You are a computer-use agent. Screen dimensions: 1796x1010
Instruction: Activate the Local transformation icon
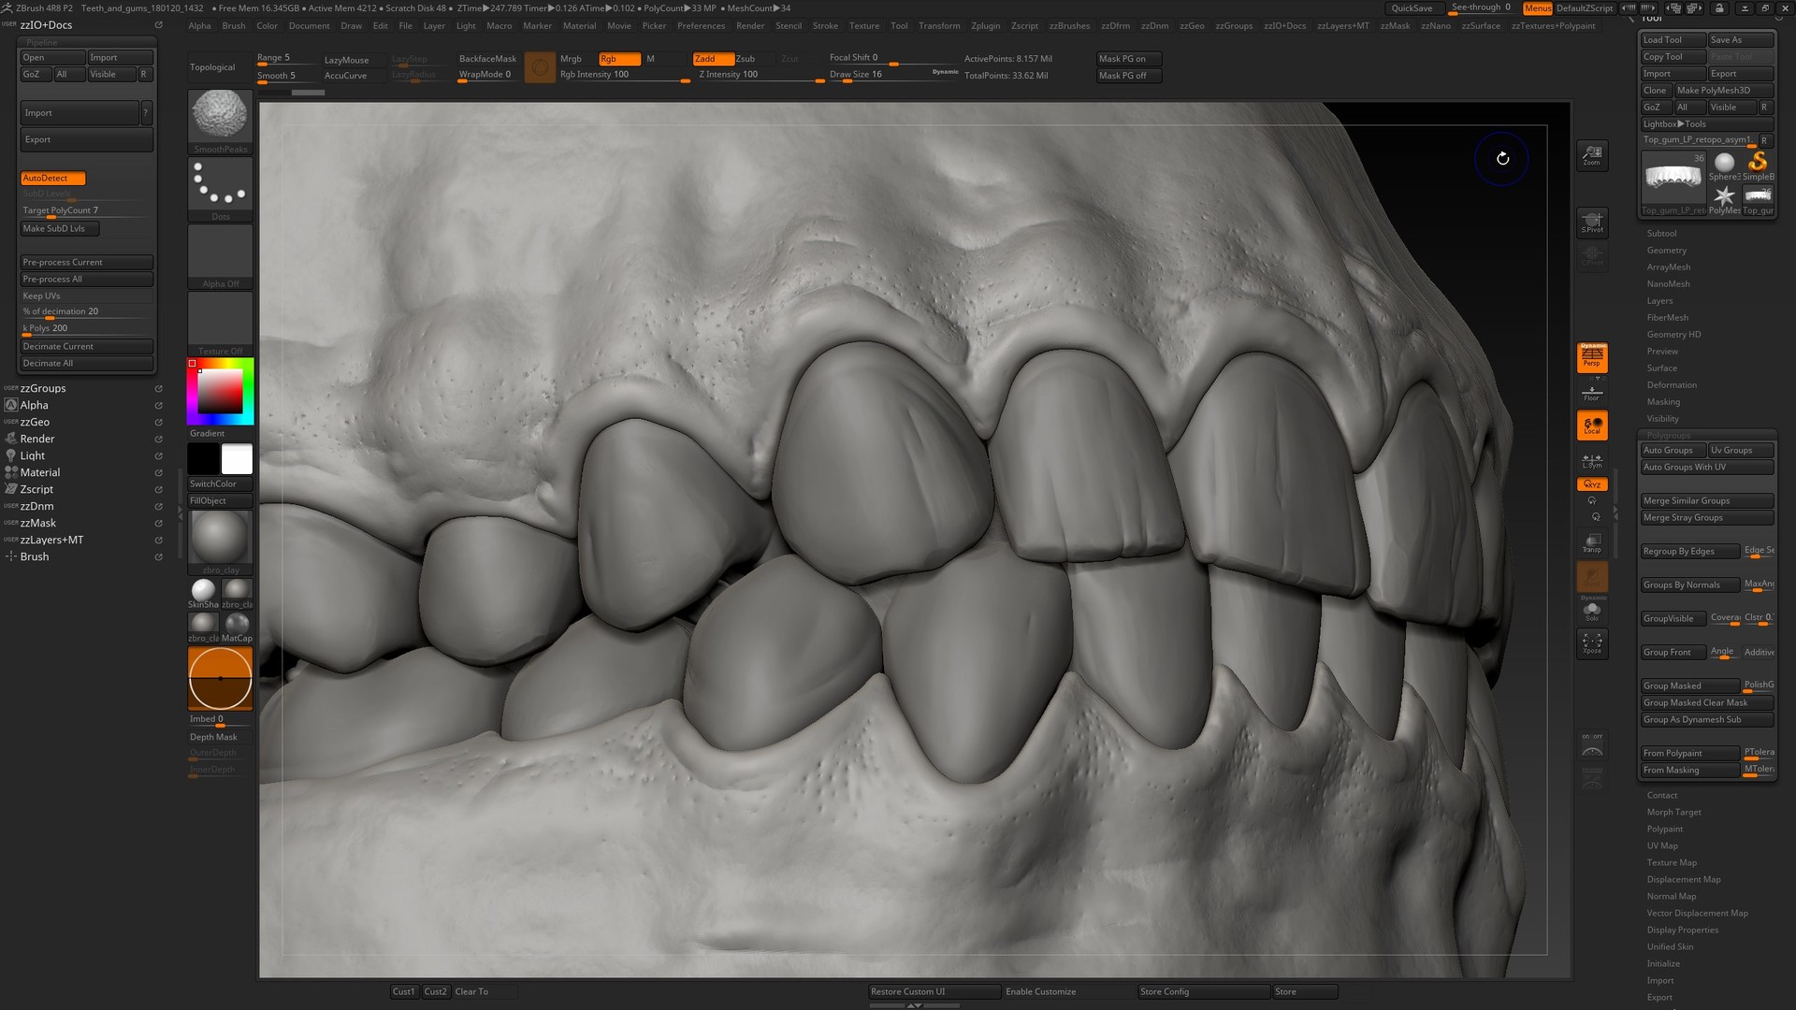tap(1593, 426)
